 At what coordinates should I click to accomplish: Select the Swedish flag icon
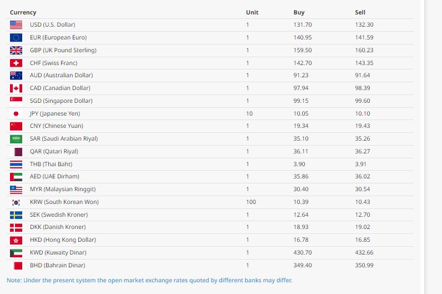click(x=16, y=215)
